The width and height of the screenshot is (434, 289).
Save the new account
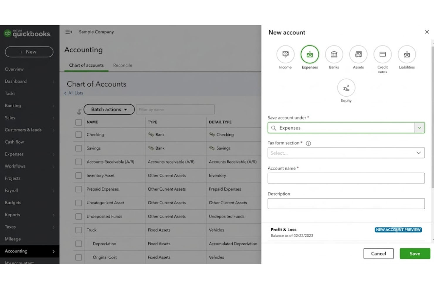pos(415,254)
